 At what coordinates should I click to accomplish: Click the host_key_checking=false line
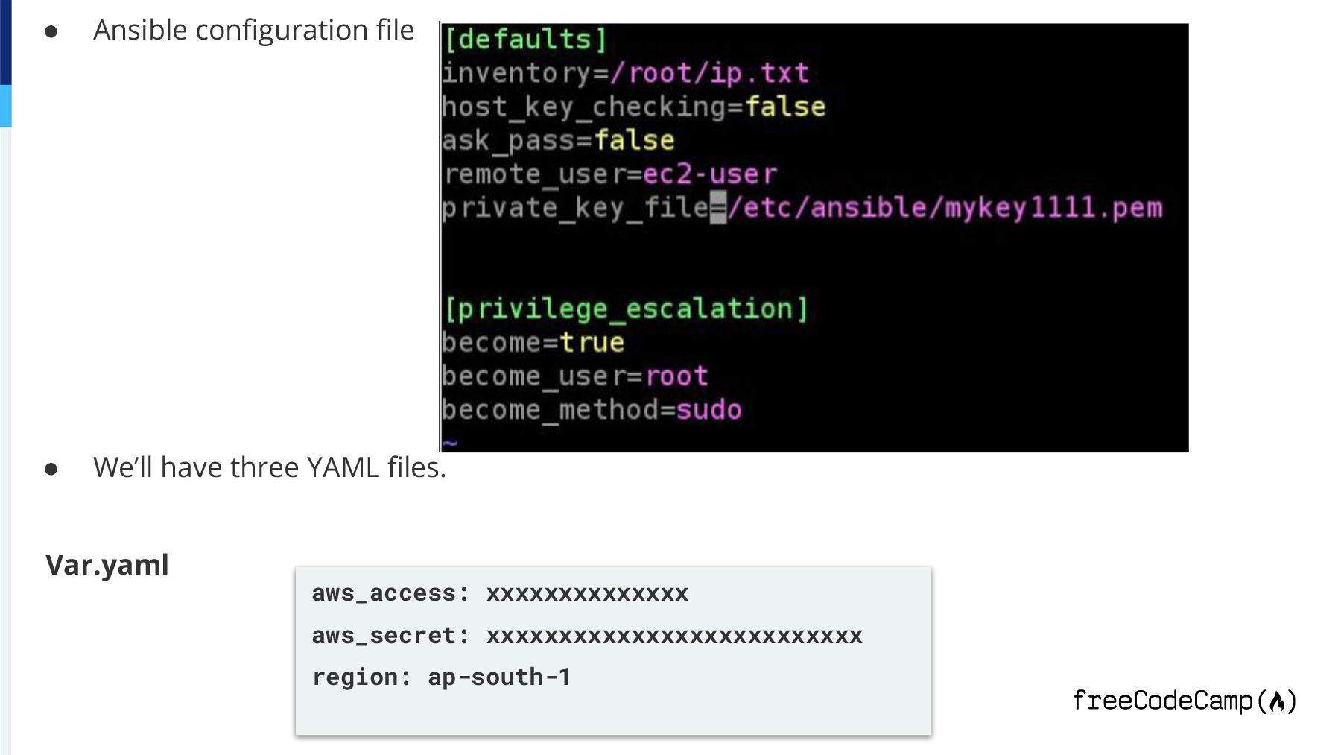pos(634,107)
